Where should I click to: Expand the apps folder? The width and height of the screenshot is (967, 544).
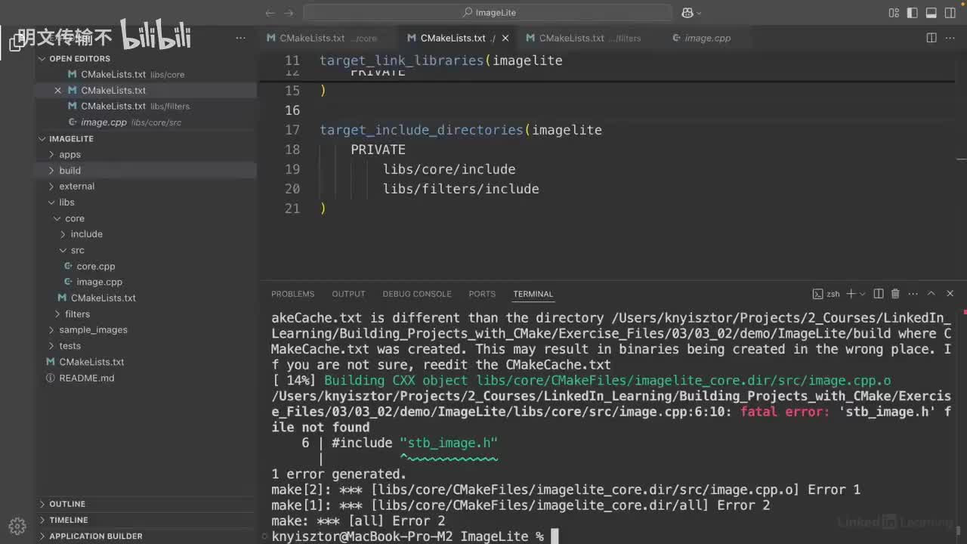tap(51, 155)
